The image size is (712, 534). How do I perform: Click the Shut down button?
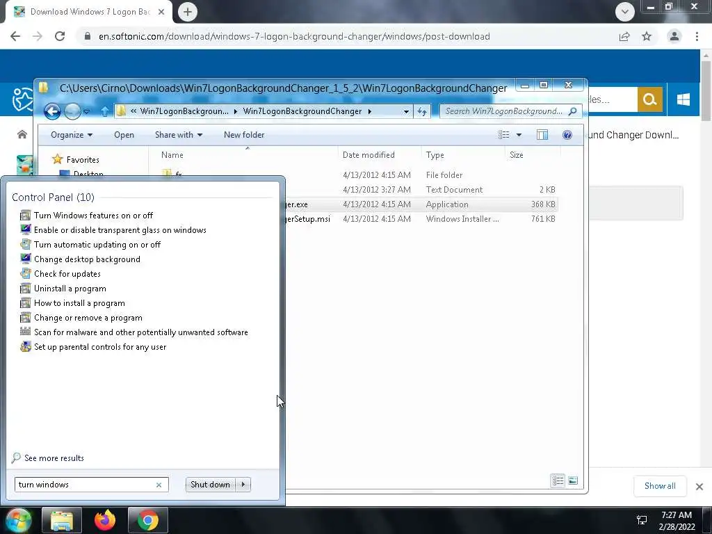(210, 485)
